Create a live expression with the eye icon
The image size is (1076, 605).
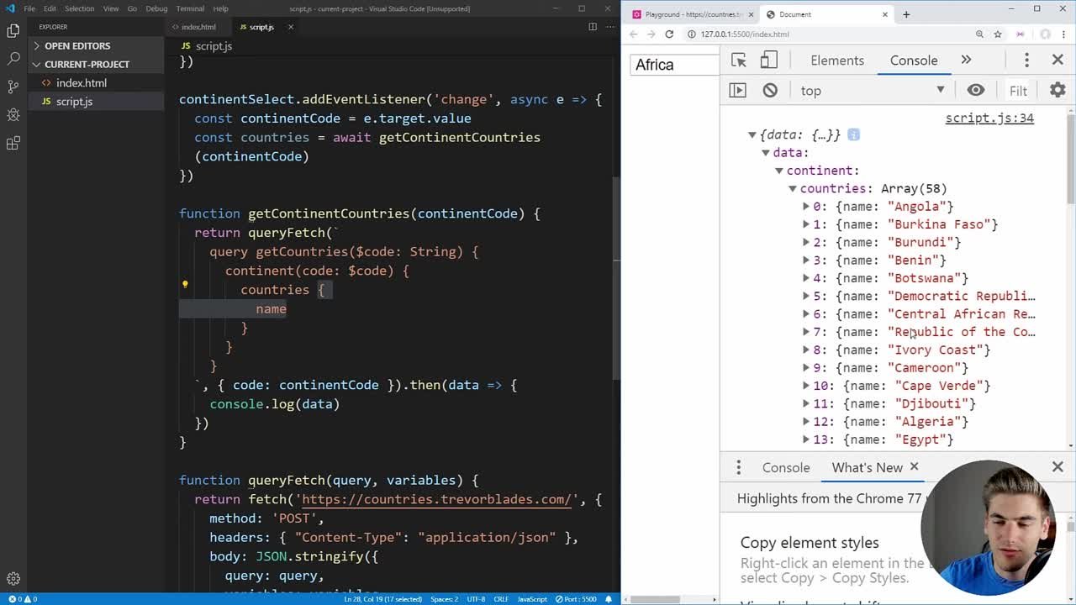pos(976,90)
